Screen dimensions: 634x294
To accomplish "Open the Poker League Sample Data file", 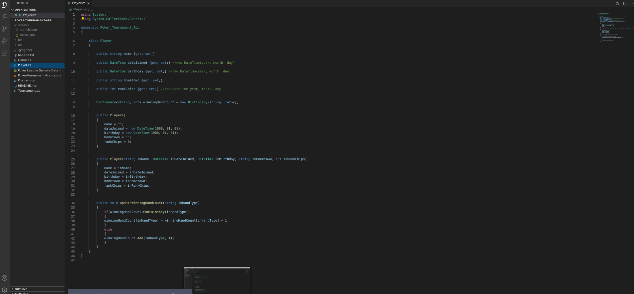I will pos(37,70).
